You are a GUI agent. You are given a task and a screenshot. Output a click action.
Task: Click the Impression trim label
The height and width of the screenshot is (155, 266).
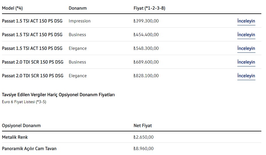79,21
